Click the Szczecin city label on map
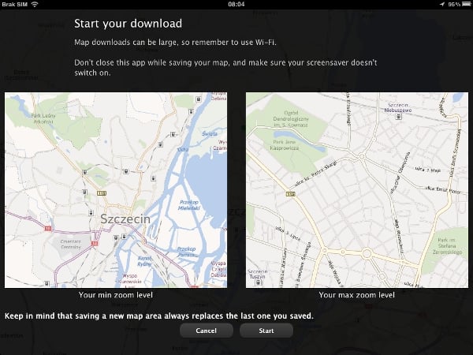The width and height of the screenshot is (473, 355). 125,219
